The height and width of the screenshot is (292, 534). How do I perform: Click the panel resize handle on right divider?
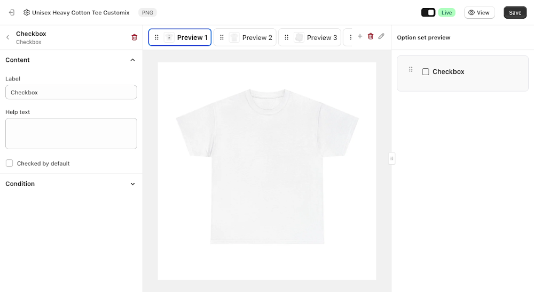coord(391,158)
